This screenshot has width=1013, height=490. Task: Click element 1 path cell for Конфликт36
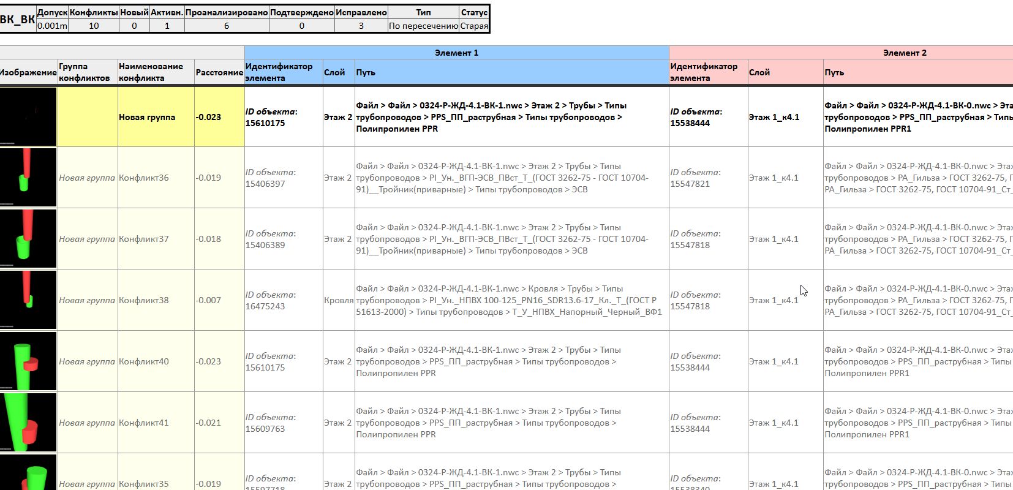[512, 178]
